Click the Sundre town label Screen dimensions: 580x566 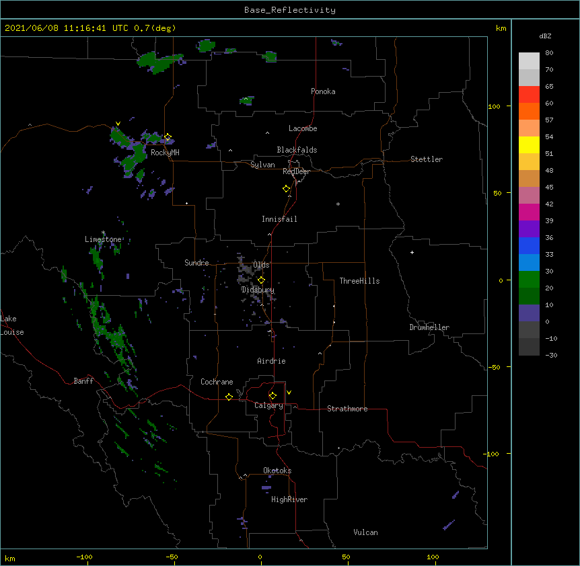pos(196,263)
